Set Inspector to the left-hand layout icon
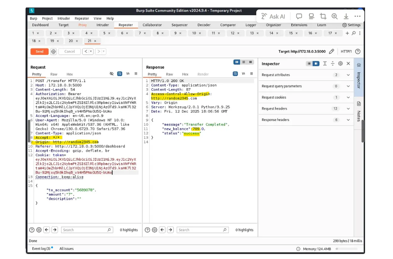This screenshot has width=393, height=259. coord(309,64)
